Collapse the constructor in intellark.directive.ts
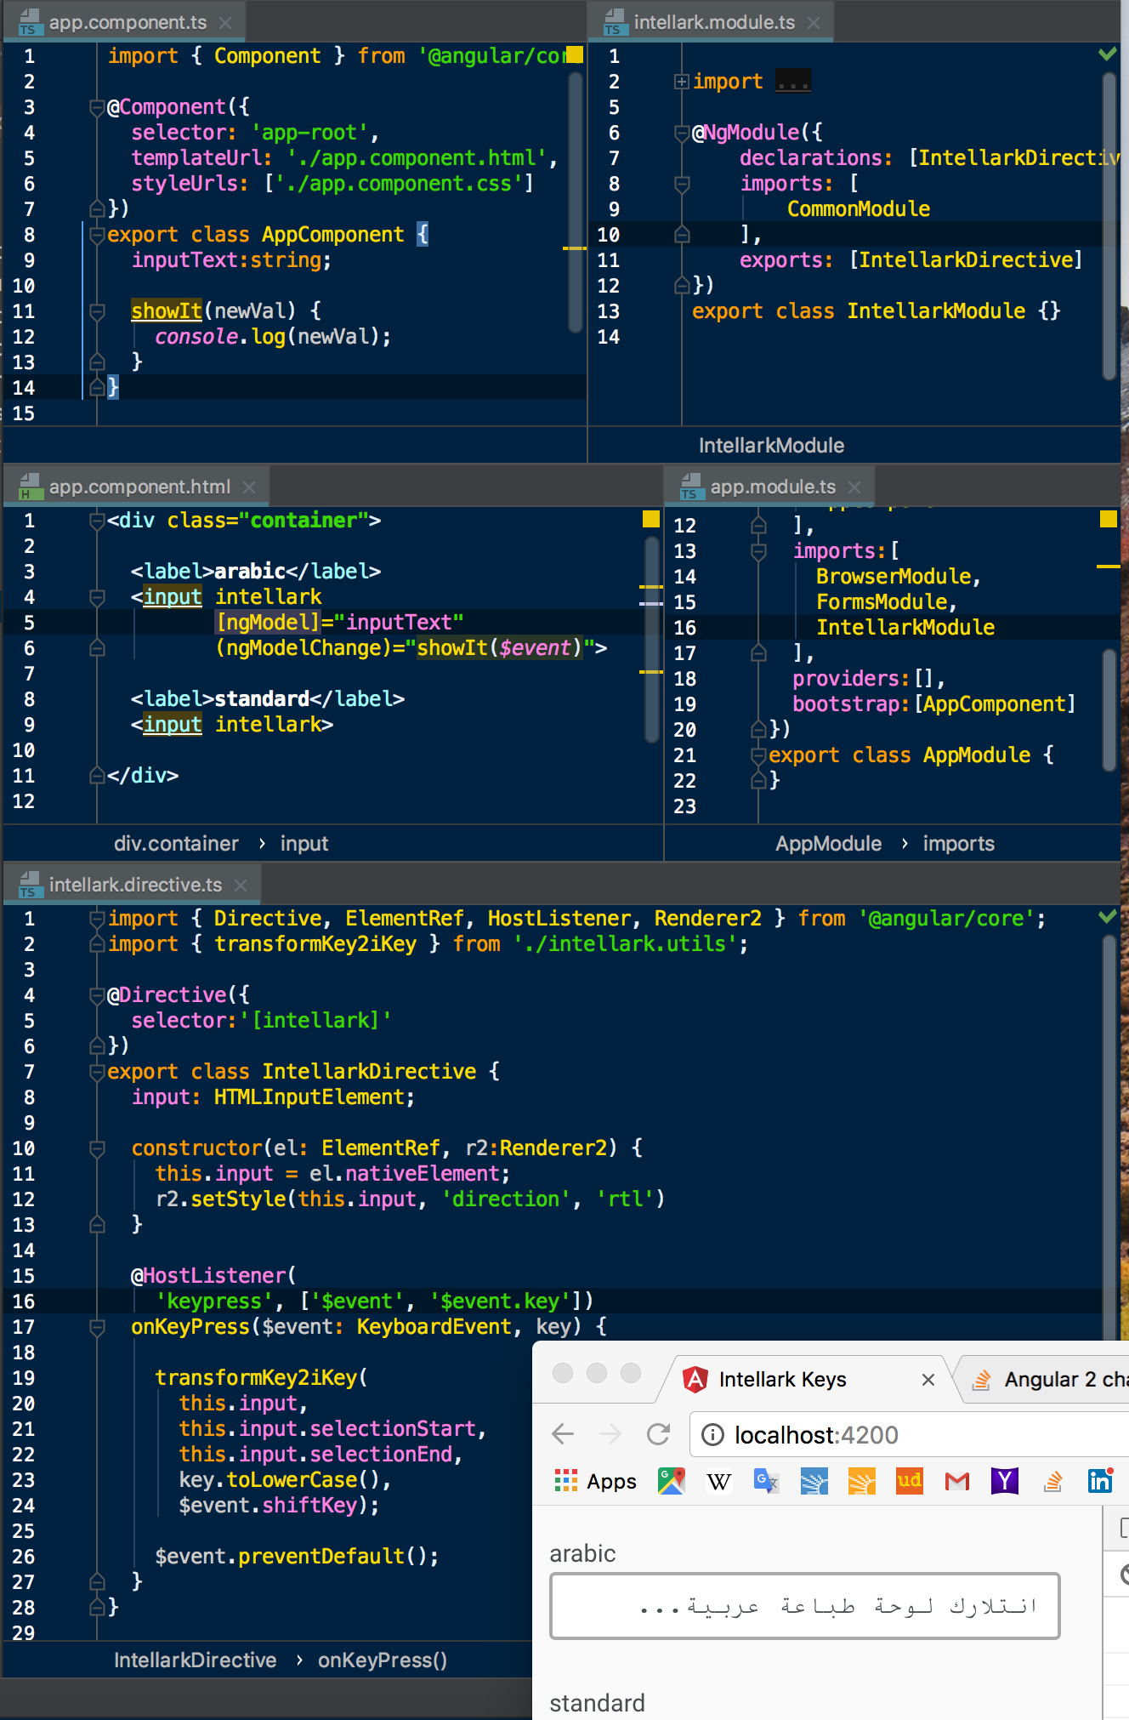This screenshot has width=1129, height=1720. (97, 1148)
